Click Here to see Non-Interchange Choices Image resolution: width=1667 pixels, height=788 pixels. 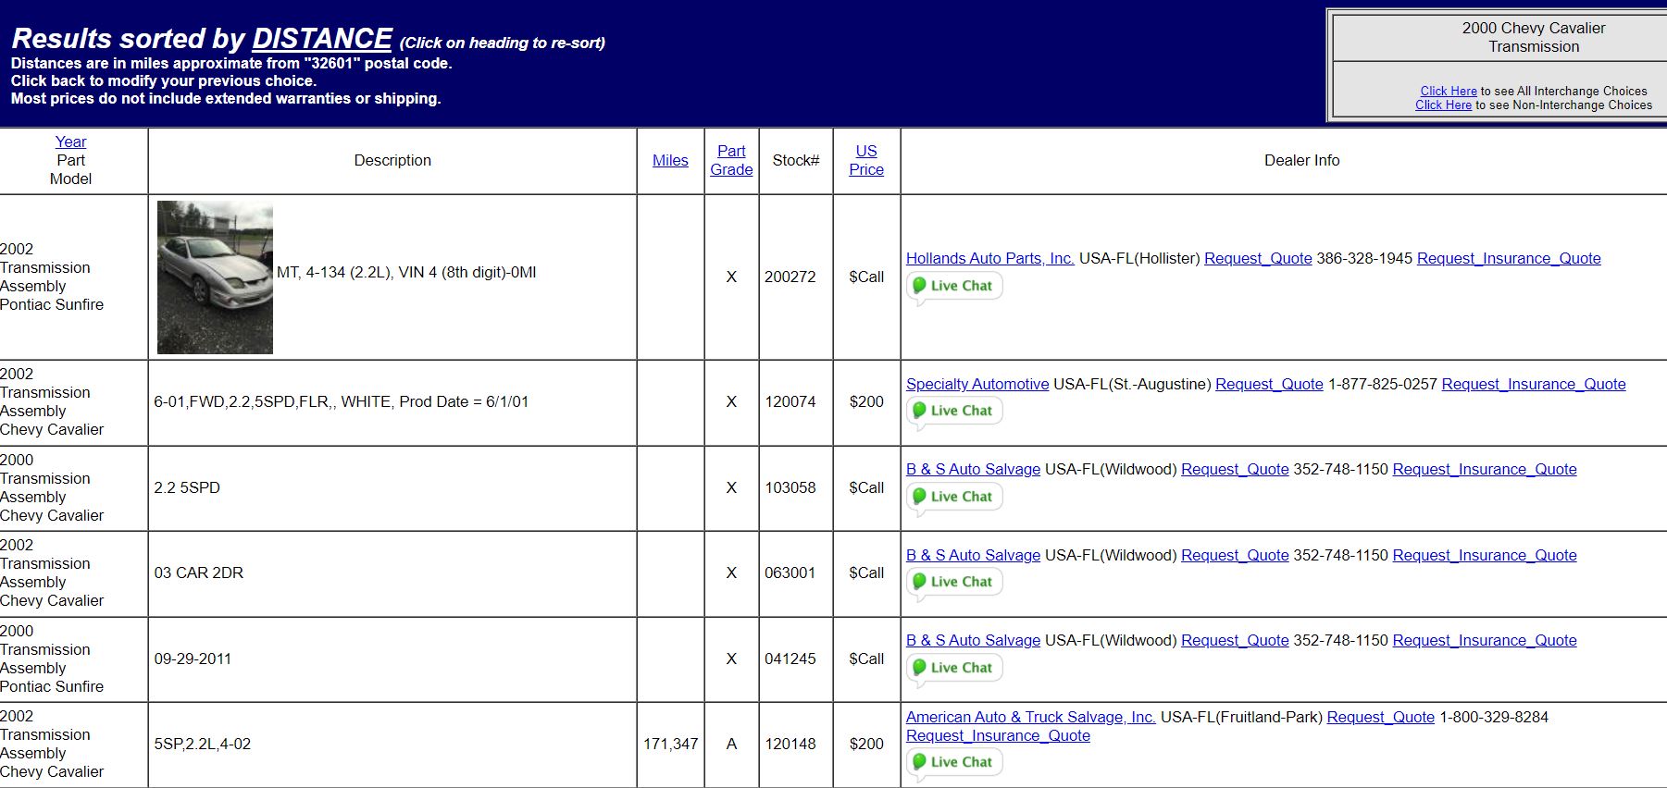pyautogui.click(x=1443, y=105)
